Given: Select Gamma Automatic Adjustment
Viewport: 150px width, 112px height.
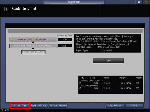Looking at the screenshot, I should coord(33,40).
